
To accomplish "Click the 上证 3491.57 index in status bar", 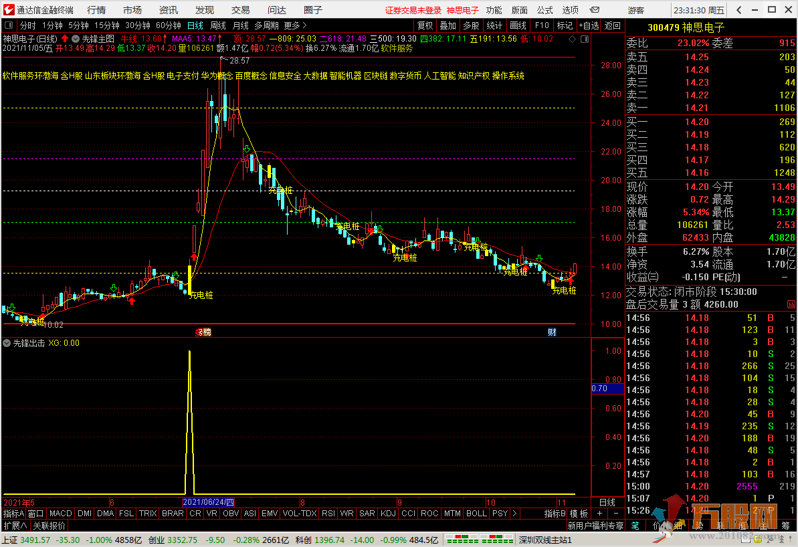I will coord(27,540).
